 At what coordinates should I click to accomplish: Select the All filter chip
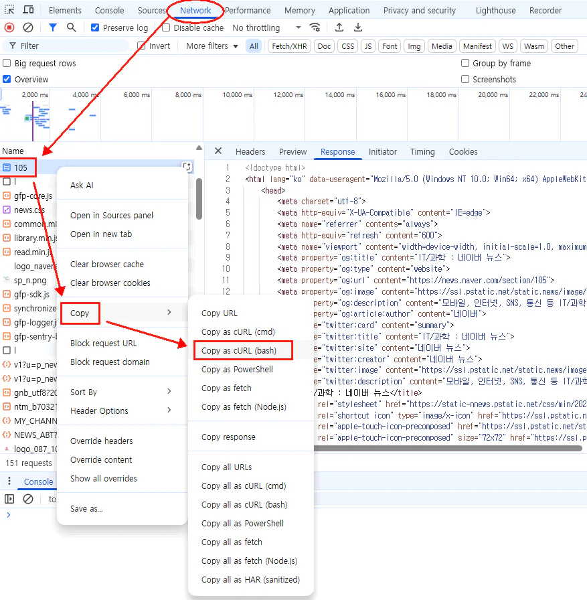(x=254, y=46)
